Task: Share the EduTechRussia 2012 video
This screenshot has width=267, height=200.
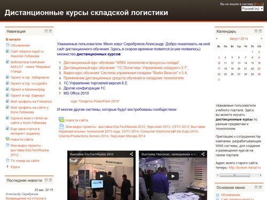Action: click(131, 154)
